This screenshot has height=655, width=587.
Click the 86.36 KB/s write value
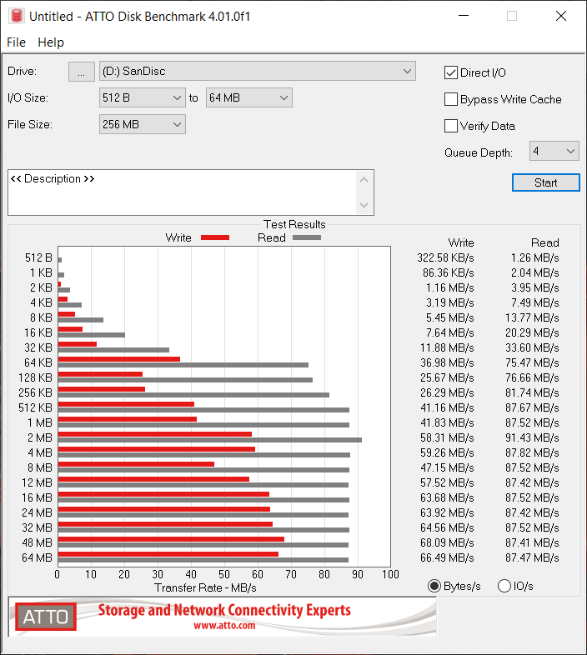[449, 272]
